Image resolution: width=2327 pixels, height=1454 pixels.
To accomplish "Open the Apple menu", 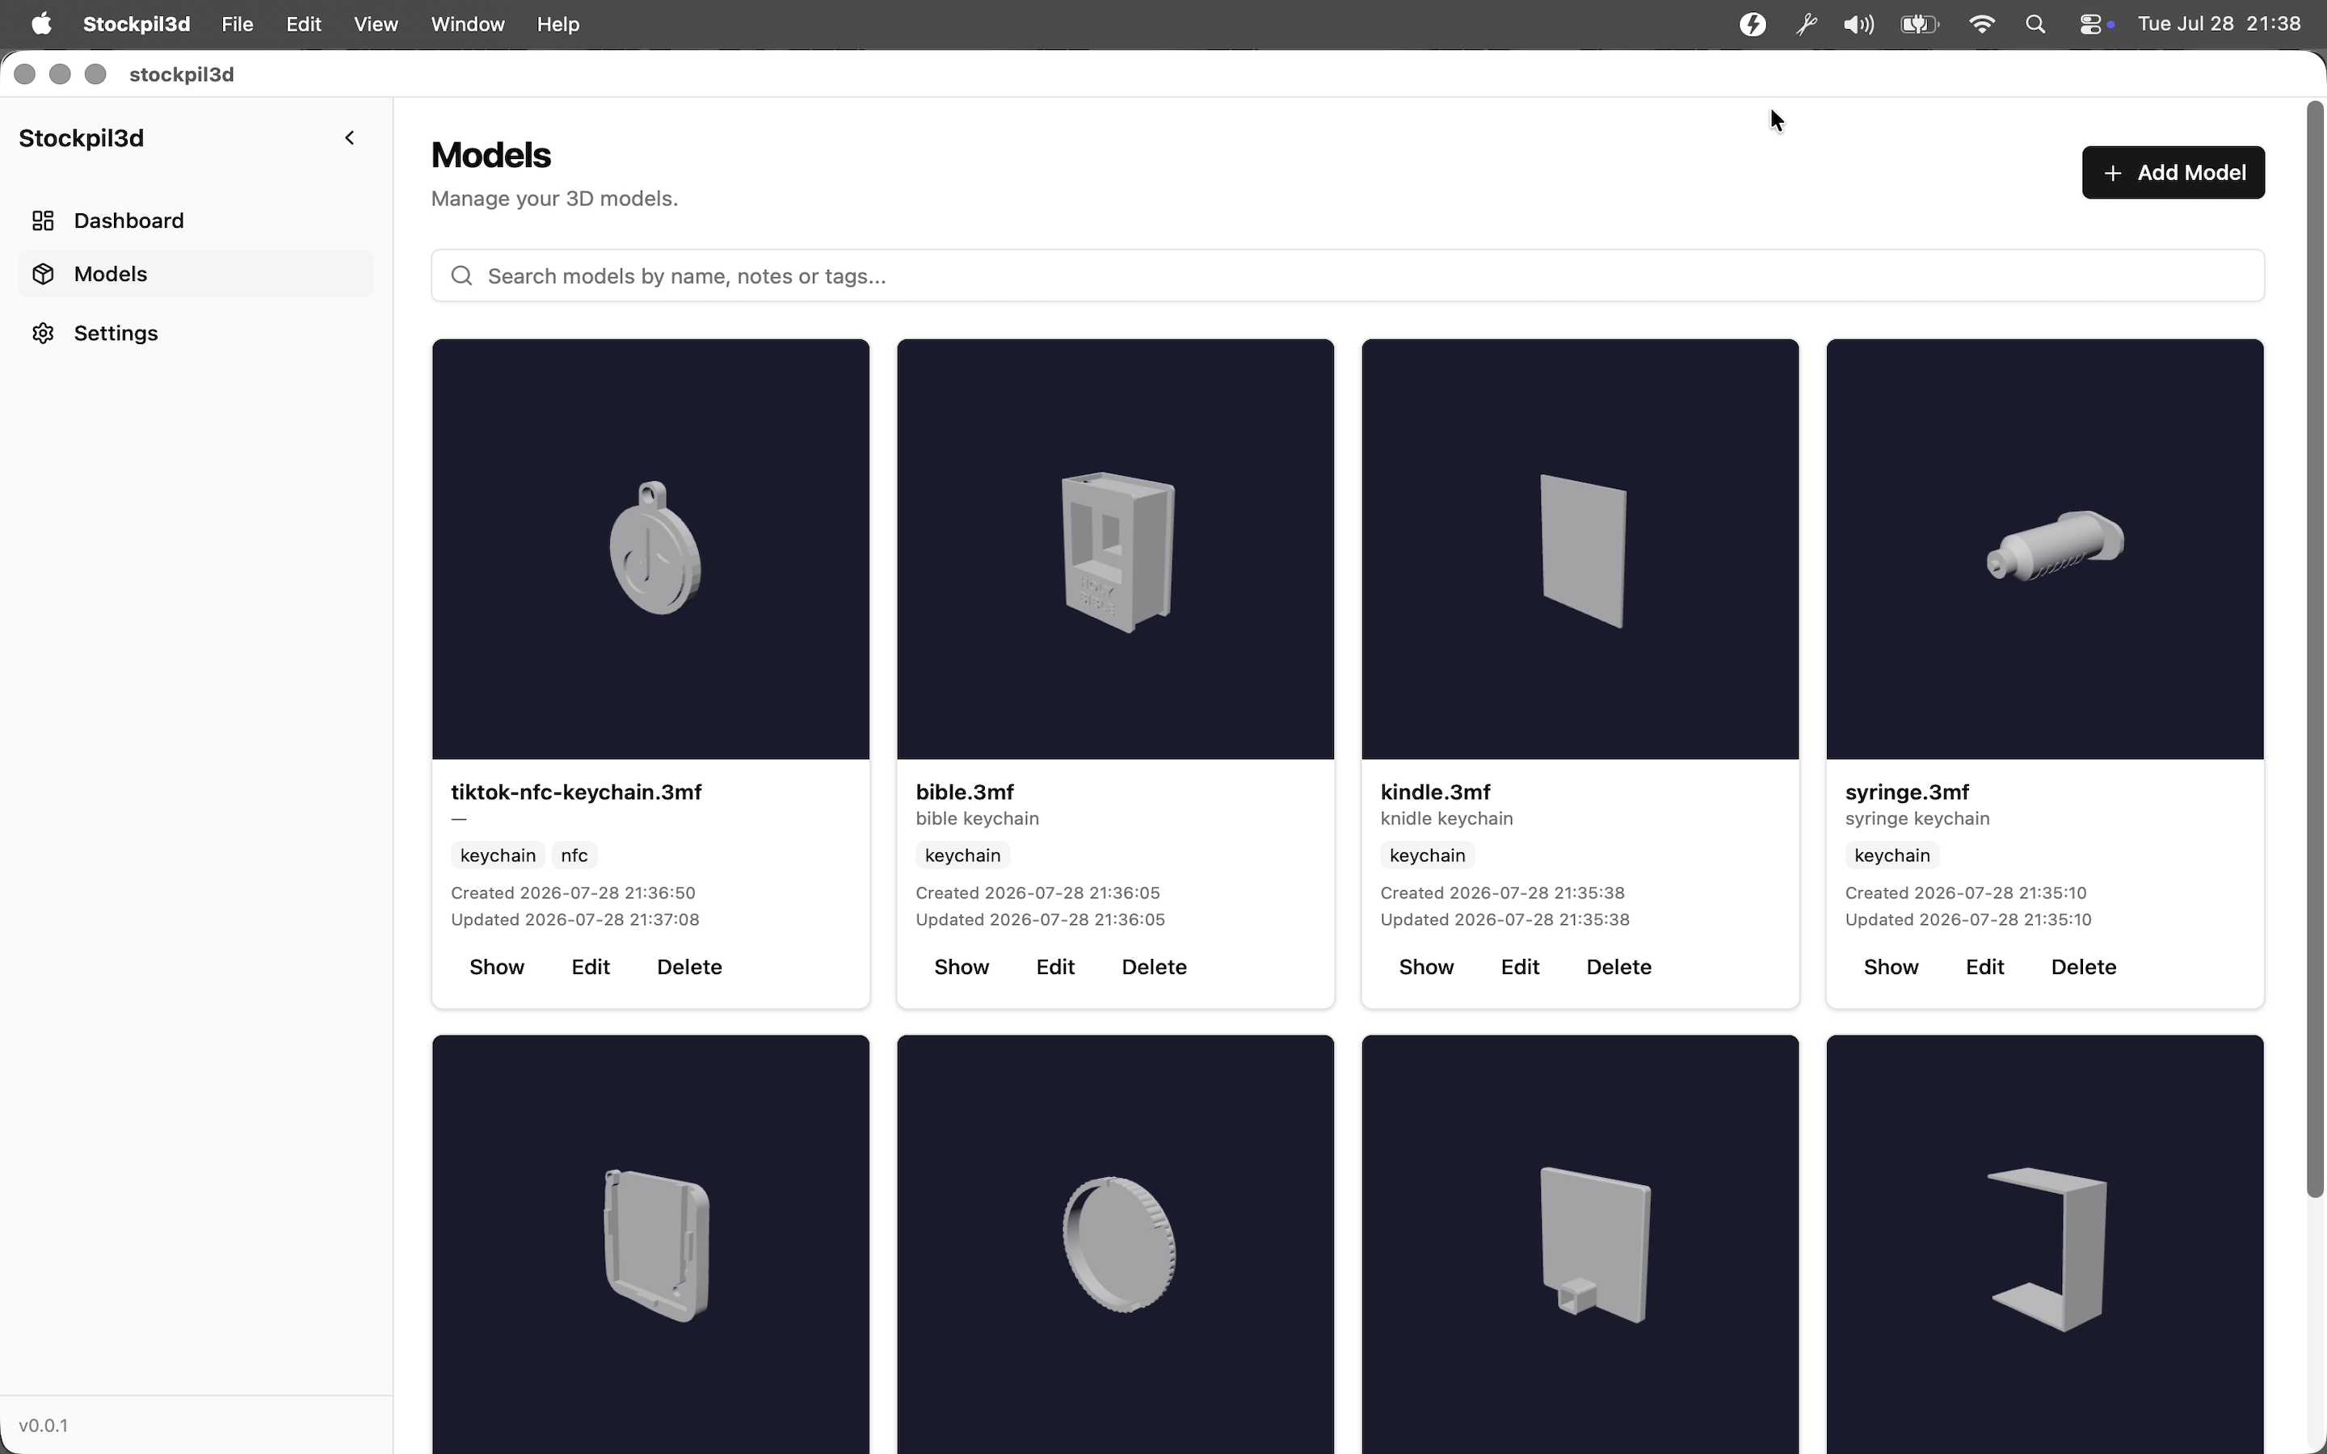I will pyautogui.click(x=40, y=24).
